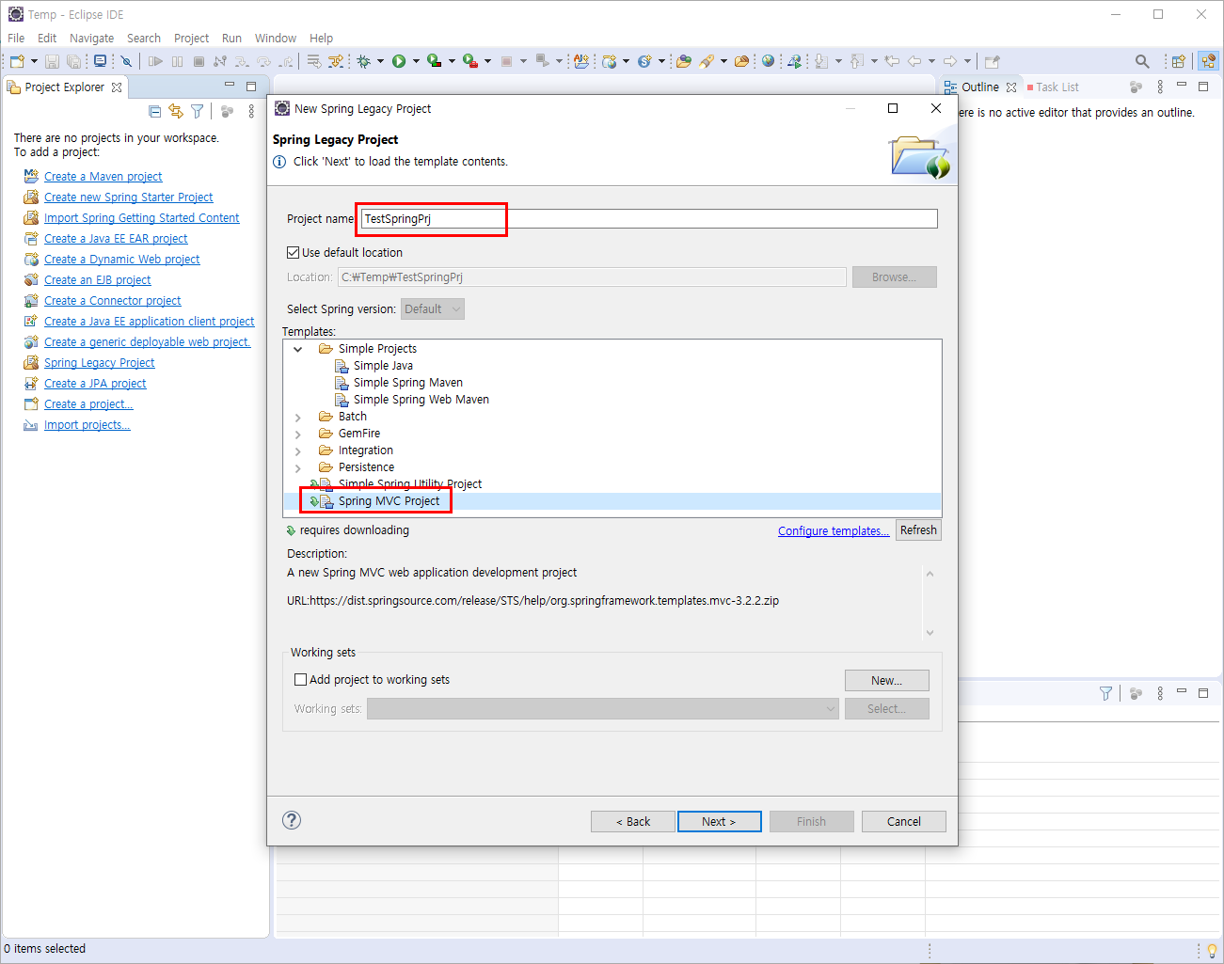Open the Web Browser globe icon
The height and width of the screenshot is (964, 1224).
coord(769,61)
